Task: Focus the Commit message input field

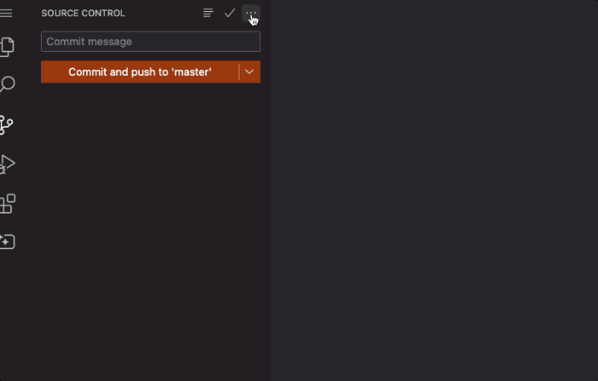Action: [150, 42]
